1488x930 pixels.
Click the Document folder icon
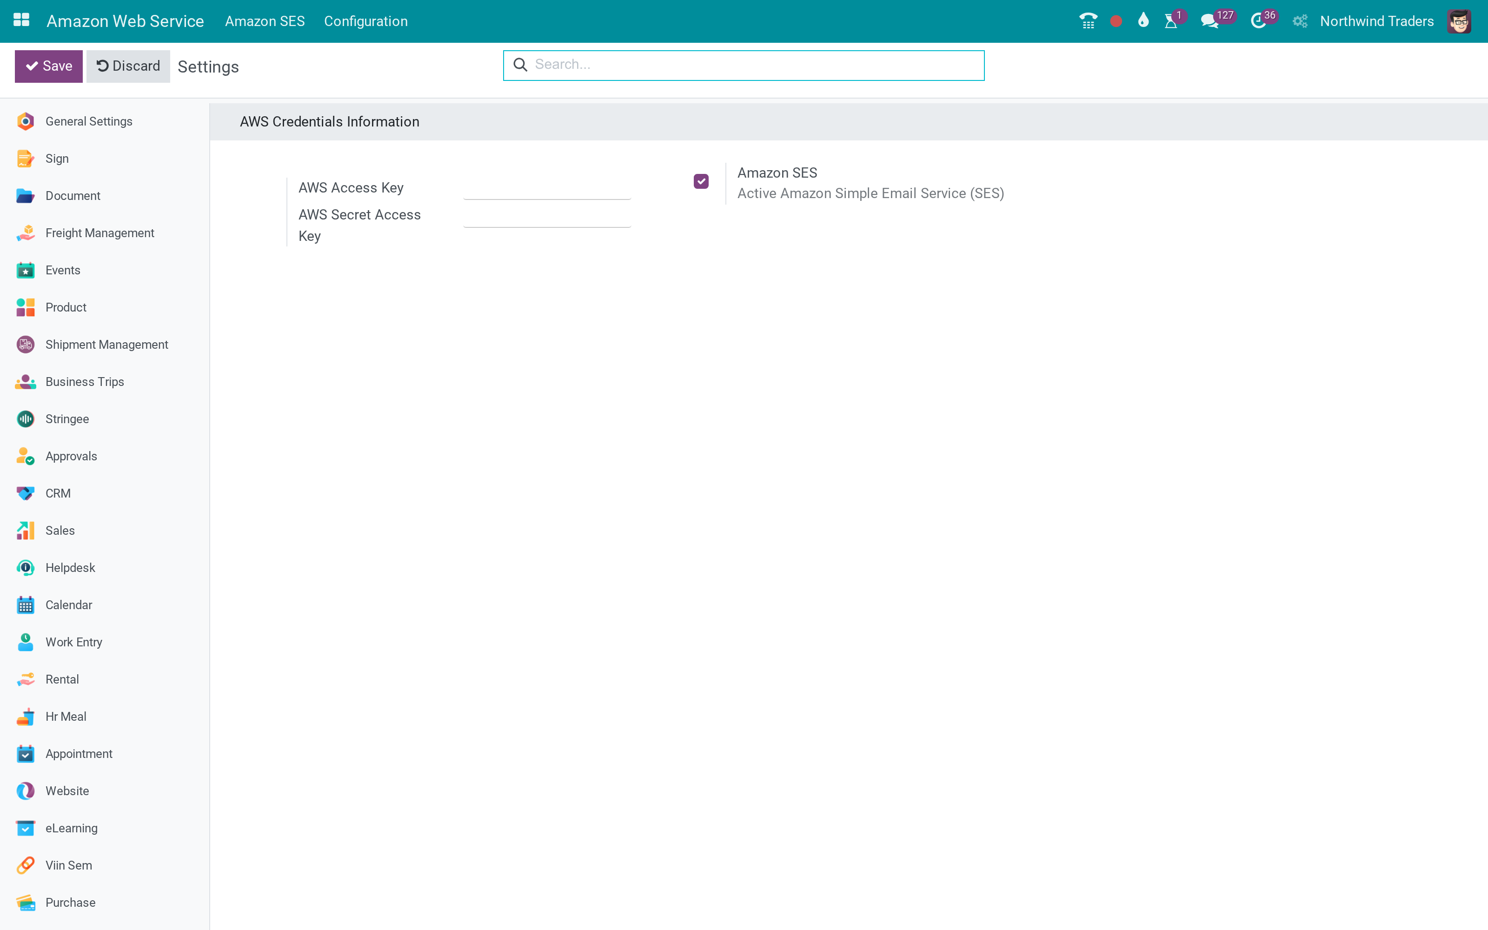pyautogui.click(x=25, y=196)
